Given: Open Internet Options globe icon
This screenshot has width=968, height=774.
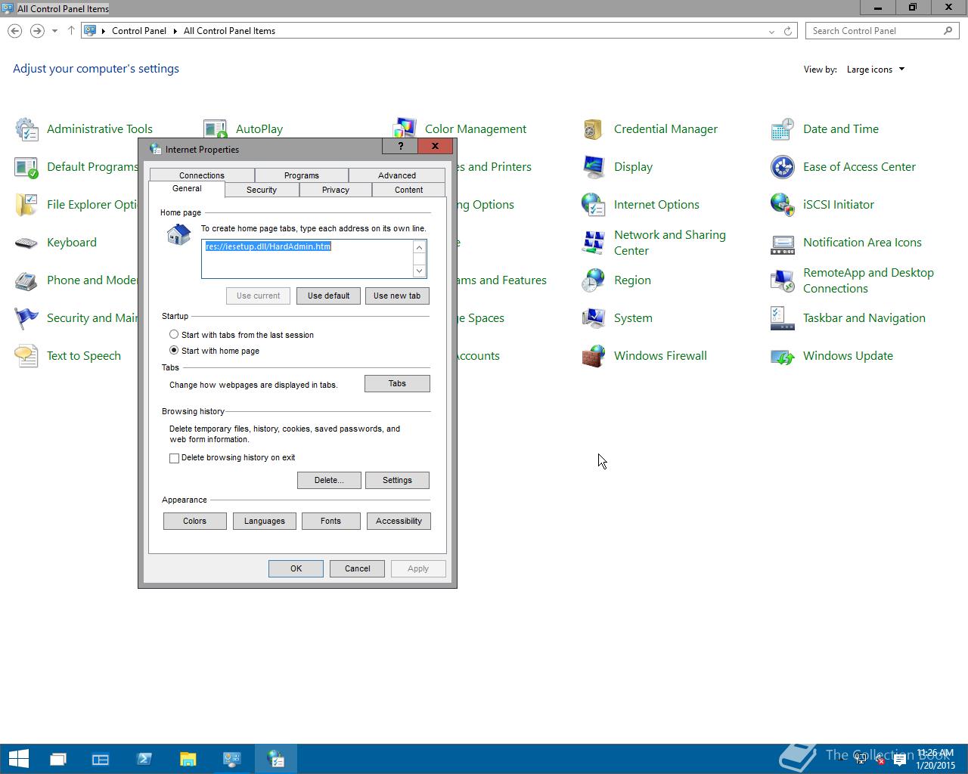Looking at the screenshot, I should tap(594, 205).
